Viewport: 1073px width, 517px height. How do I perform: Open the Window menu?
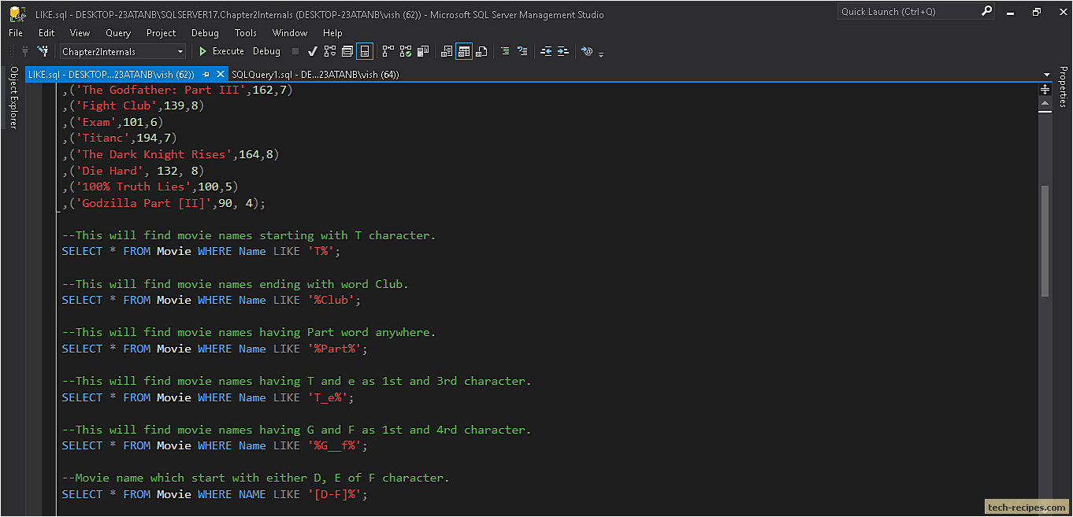click(x=290, y=33)
